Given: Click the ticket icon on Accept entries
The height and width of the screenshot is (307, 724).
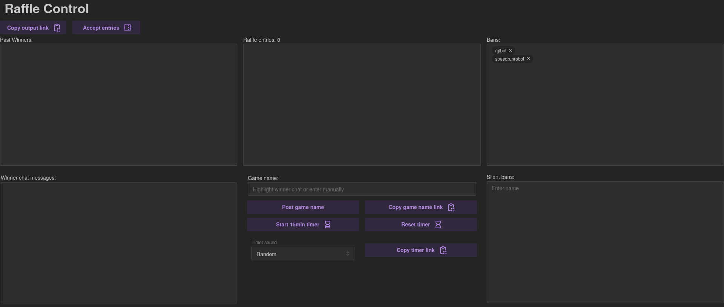Looking at the screenshot, I should [127, 27].
